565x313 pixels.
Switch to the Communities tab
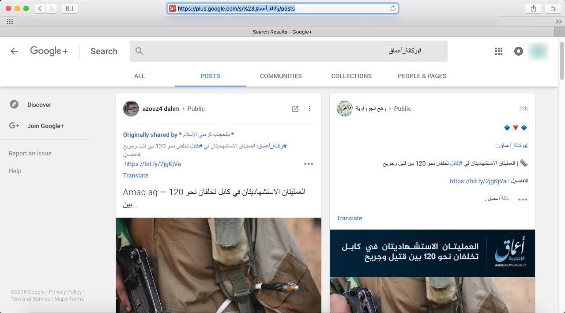281,76
